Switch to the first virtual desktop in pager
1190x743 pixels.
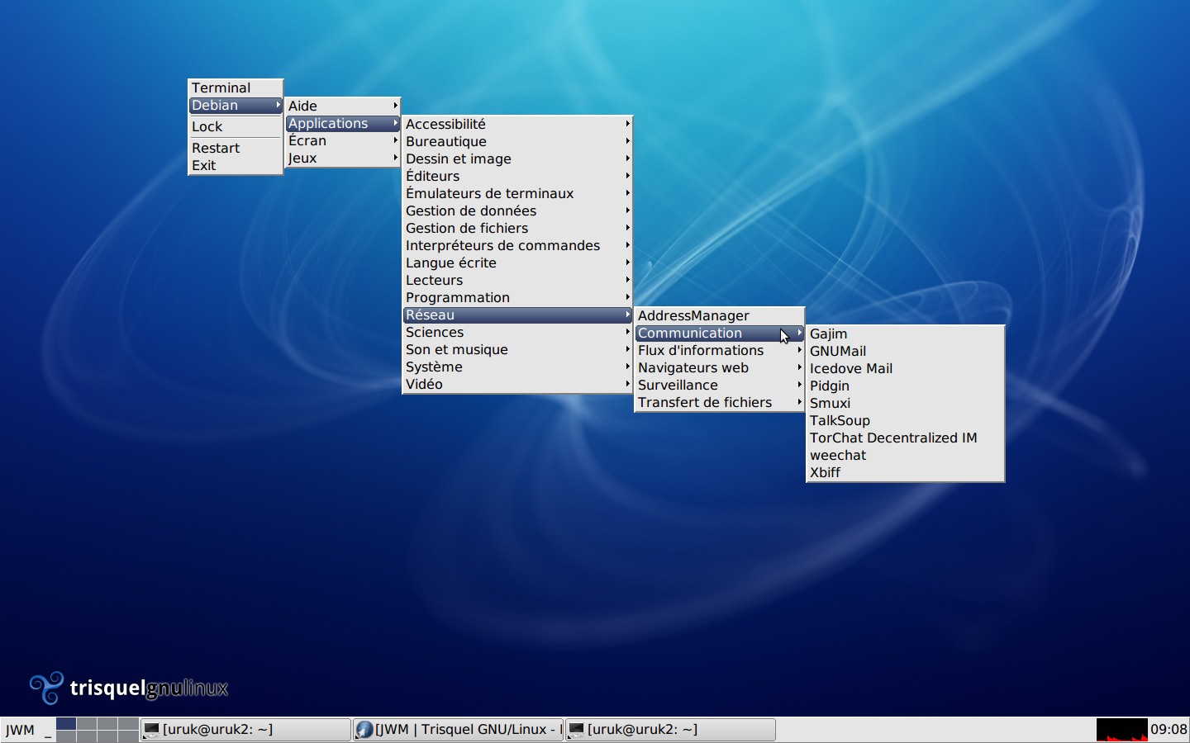[66, 724]
